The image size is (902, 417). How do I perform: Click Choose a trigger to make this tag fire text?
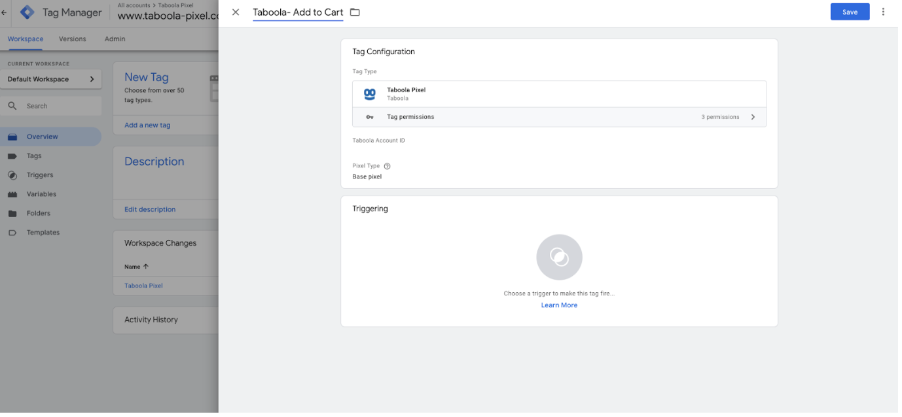tap(559, 293)
